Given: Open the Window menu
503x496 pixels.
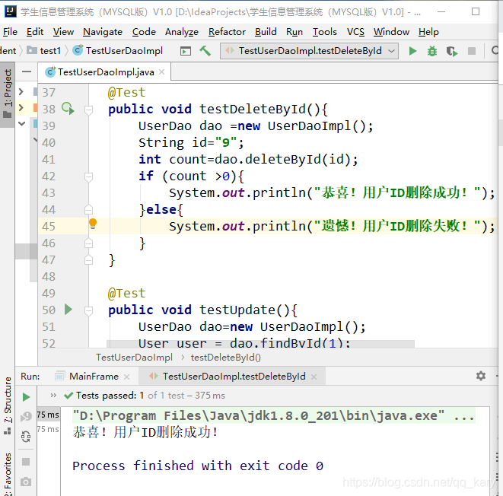Looking at the screenshot, I should pyautogui.click(x=391, y=32).
